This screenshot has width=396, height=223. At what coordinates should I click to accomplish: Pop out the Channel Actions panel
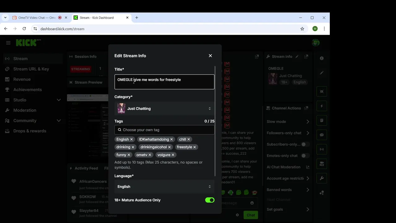(x=306, y=108)
